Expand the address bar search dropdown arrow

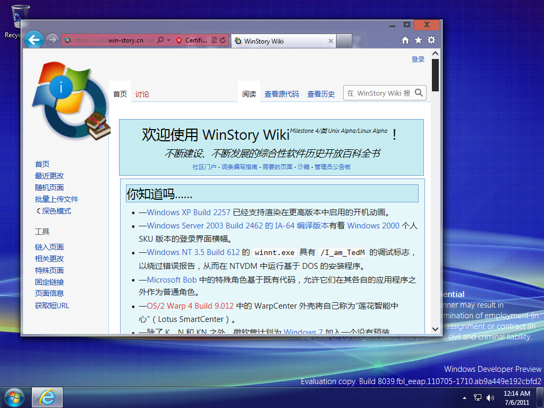pos(168,40)
